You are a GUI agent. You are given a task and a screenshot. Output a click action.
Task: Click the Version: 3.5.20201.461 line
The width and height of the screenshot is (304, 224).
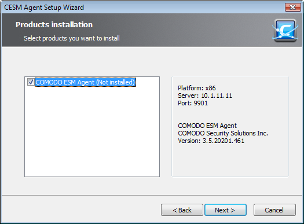pyautogui.click(x=211, y=141)
